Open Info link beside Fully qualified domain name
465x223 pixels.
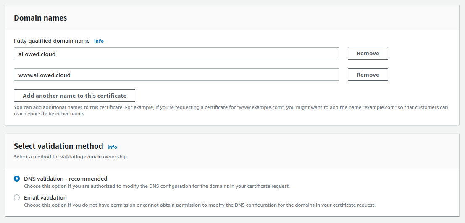(x=99, y=41)
